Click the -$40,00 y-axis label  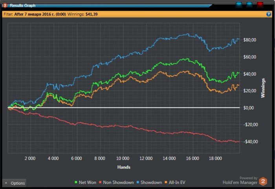tap(251, 142)
